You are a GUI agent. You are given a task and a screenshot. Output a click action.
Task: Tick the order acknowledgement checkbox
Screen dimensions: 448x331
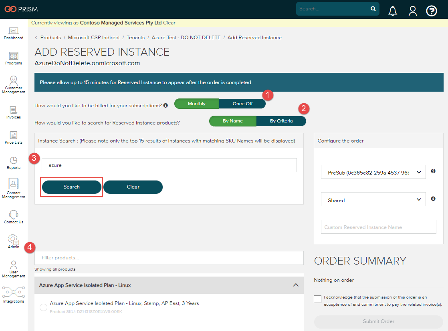pos(318,299)
